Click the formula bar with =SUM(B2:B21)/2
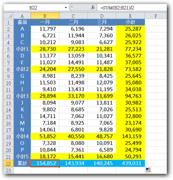 pos(132,8)
